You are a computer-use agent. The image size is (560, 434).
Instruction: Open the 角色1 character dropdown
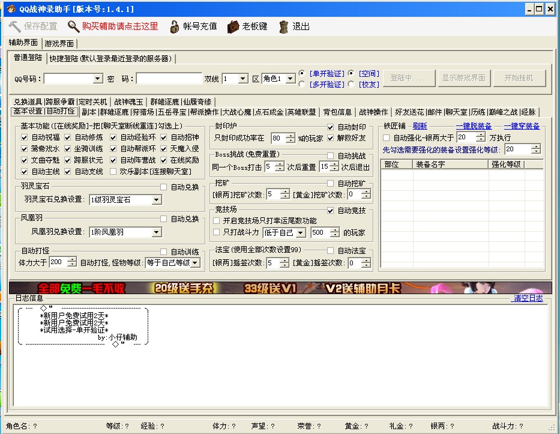(291, 79)
